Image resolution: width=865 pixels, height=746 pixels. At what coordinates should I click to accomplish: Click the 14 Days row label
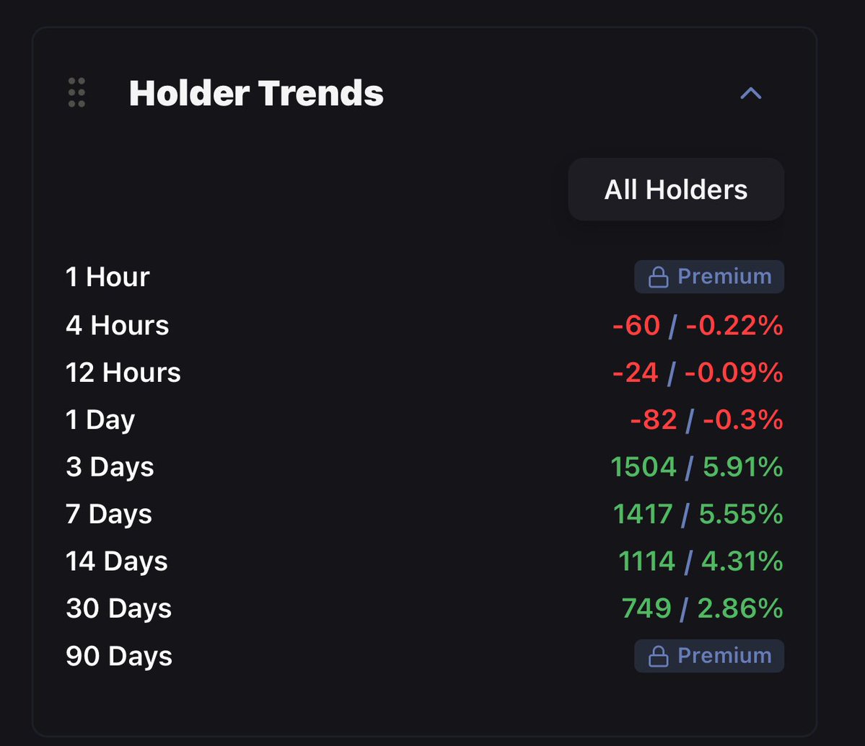click(x=116, y=561)
